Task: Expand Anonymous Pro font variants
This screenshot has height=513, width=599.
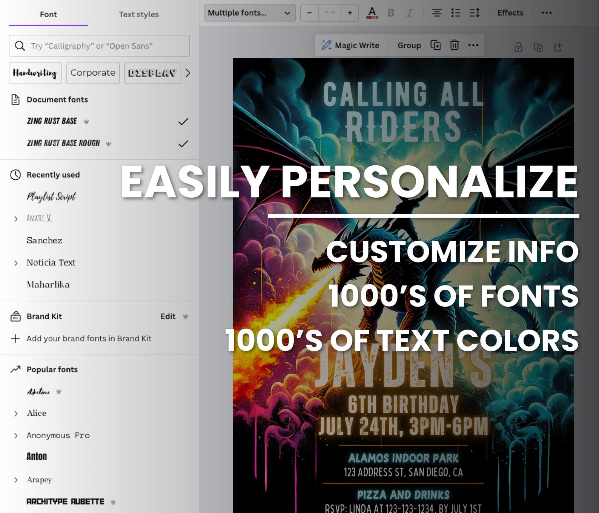Action: (16, 436)
